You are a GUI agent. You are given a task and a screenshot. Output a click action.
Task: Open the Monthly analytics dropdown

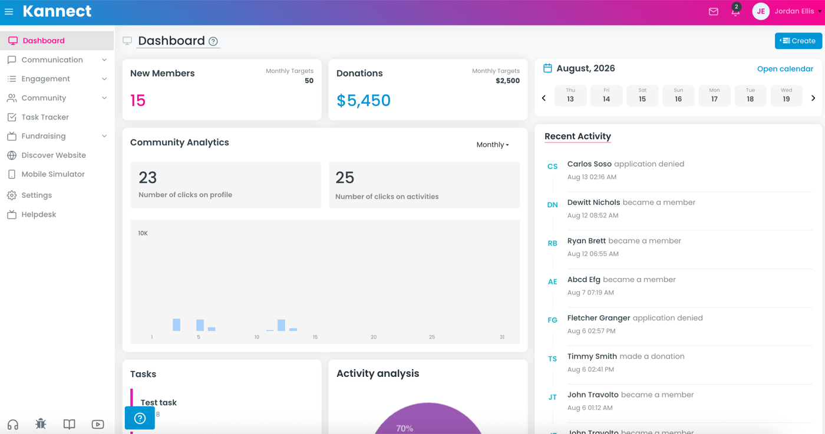pos(493,145)
